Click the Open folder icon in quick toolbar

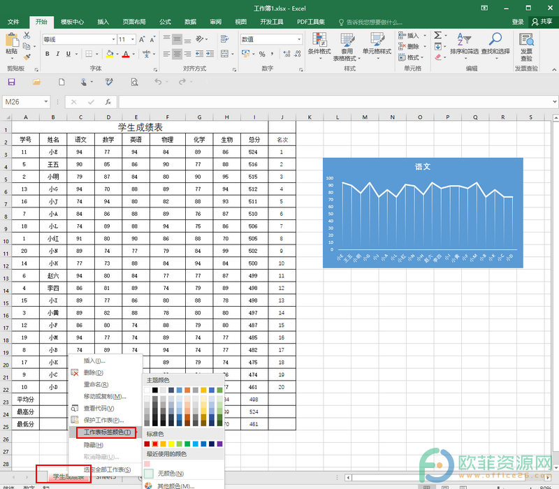(36, 82)
